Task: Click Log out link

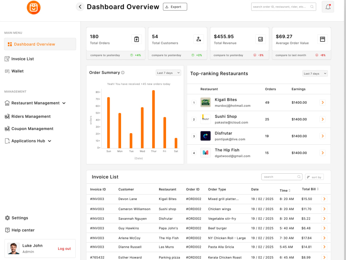Action: pyautogui.click(x=64, y=249)
